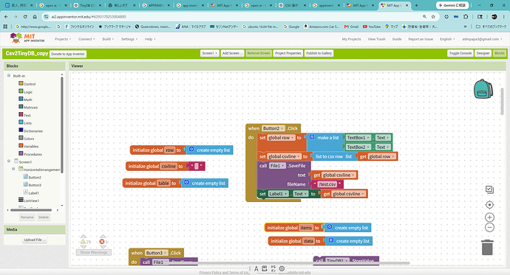Go to My Projects
510x275 pixels.
(x=351, y=39)
